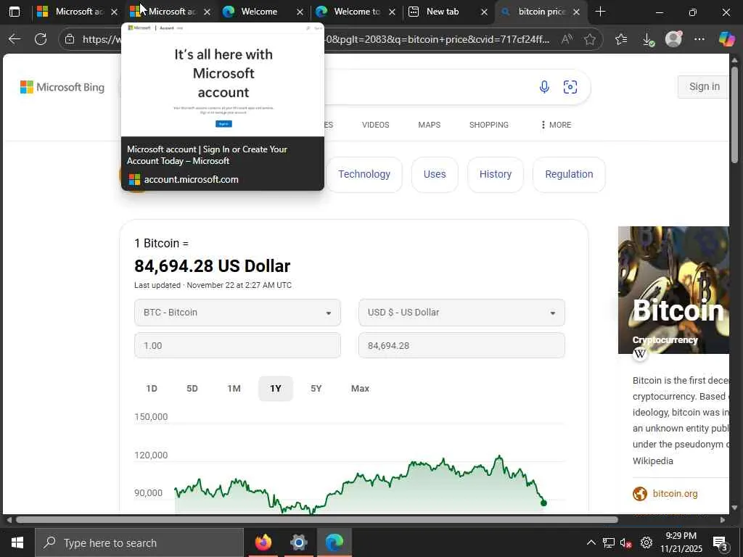743x557 pixels.
Task: View site information via the lock icon
Action: [x=70, y=39]
